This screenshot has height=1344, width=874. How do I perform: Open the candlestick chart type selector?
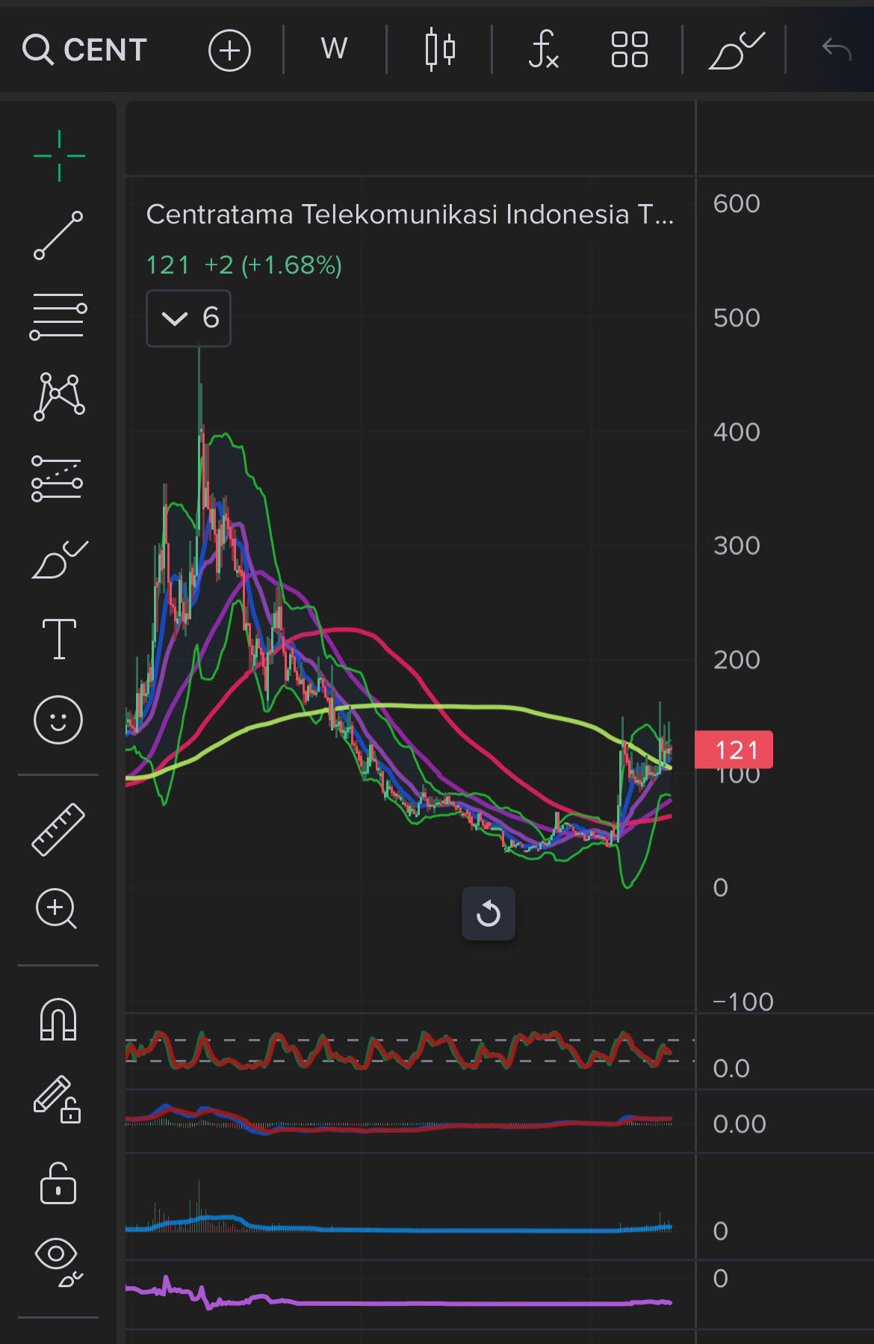(x=440, y=49)
